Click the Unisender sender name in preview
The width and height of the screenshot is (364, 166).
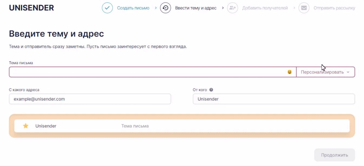(x=46, y=126)
